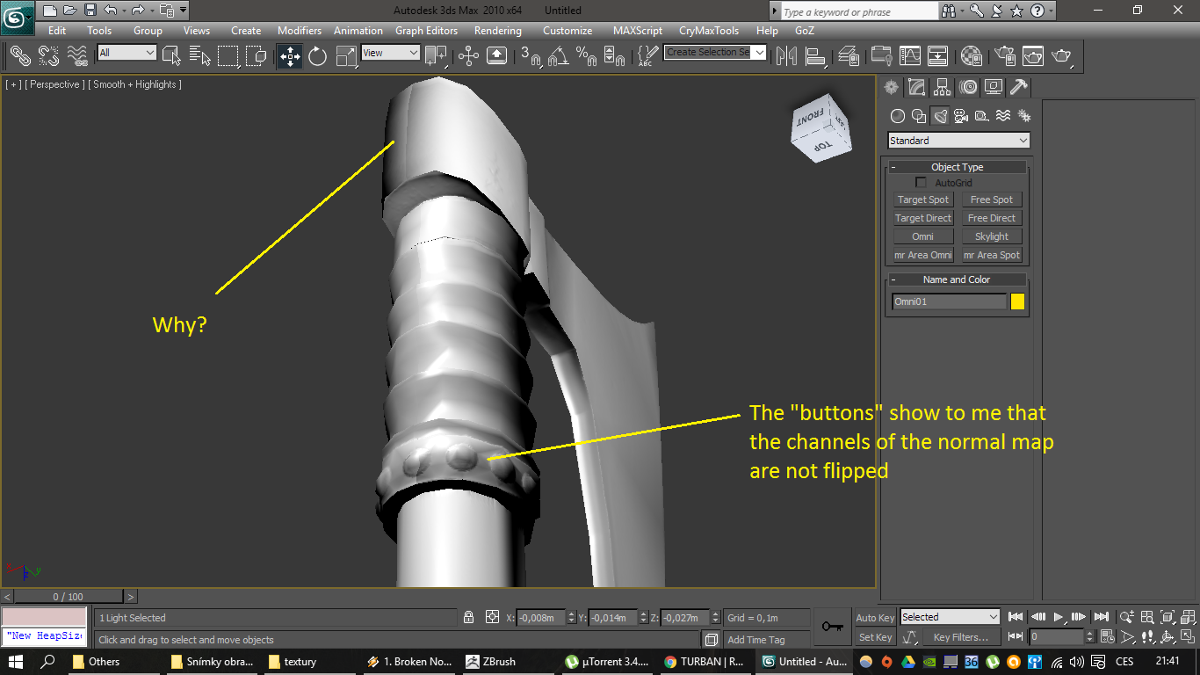Image resolution: width=1200 pixels, height=675 pixels.
Task: Click the Align tool icon
Action: [x=814, y=56]
